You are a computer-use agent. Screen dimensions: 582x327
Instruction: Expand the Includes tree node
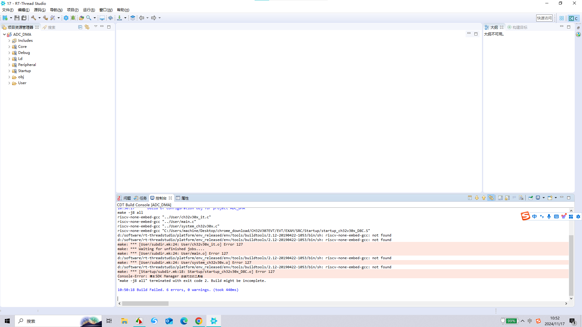9,41
